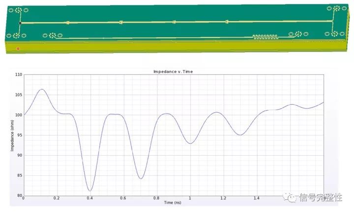Click the curve's second dip near 0.7 ns
Viewport: 354px width, 213px height.
[x=140, y=178]
